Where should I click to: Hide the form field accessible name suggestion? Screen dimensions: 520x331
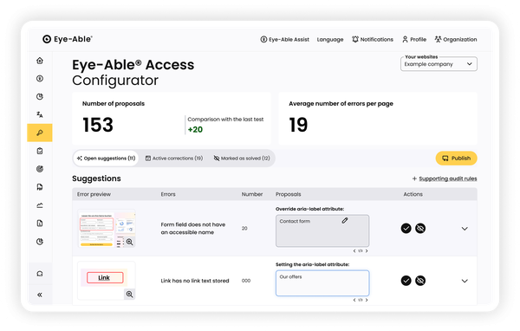tap(420, 228)
